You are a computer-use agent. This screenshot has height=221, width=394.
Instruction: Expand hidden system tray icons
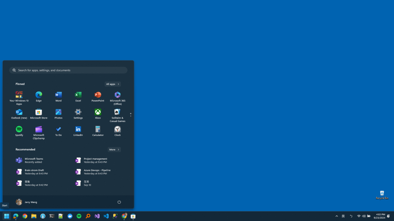coord(337,216)
